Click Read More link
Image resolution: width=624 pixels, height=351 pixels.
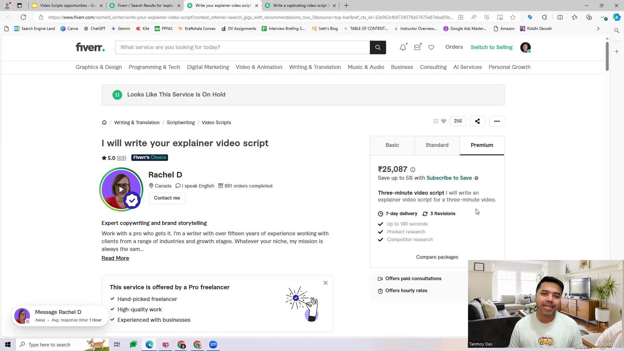click(115, 258)
